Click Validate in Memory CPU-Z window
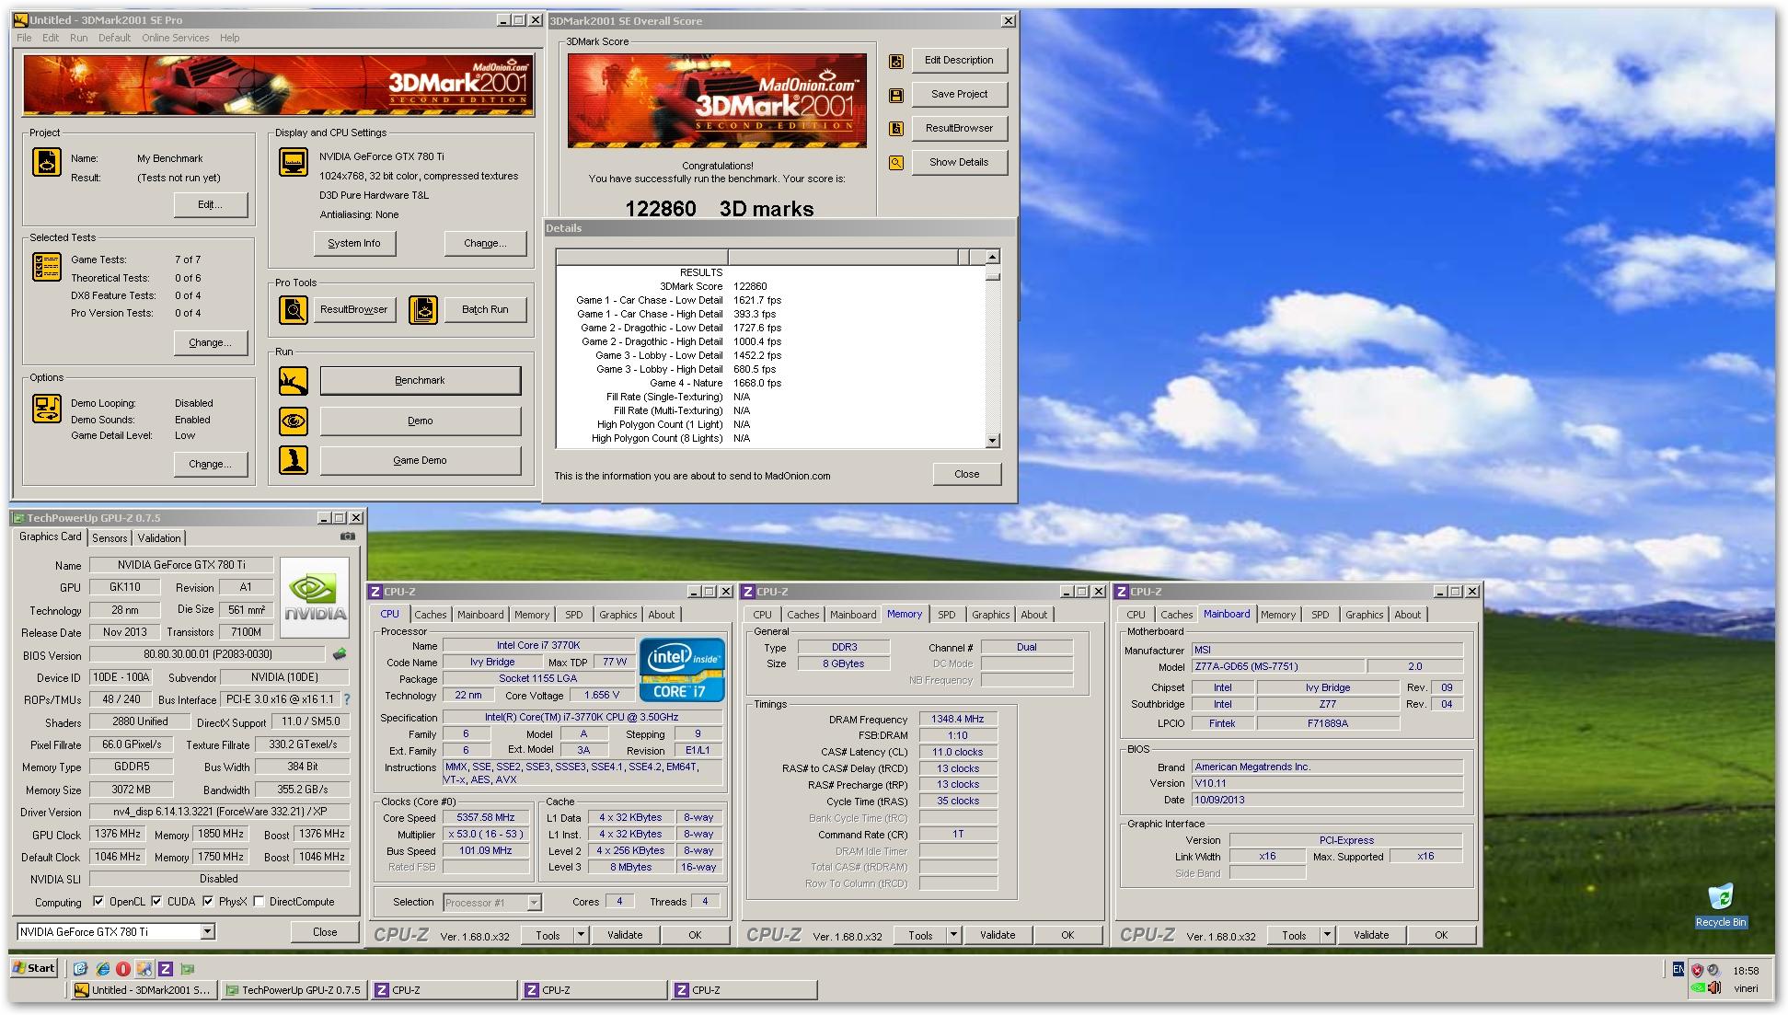Viewport: 1788px width, 1015px height. [998, 935]
